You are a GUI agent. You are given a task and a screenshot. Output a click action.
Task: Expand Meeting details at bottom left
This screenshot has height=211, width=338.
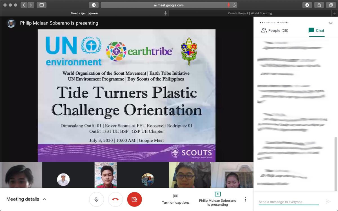coord(26,199)
